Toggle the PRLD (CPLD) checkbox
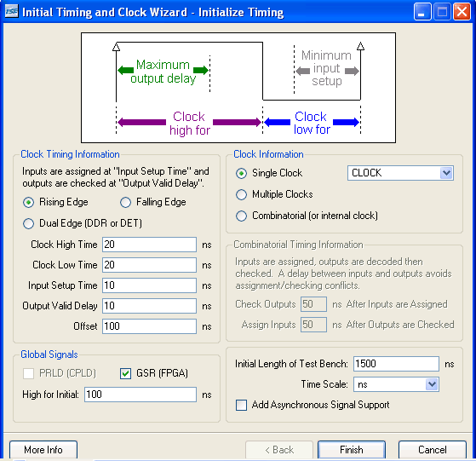The width and height of the screenshot is (476, 461). tap(29, 373)
